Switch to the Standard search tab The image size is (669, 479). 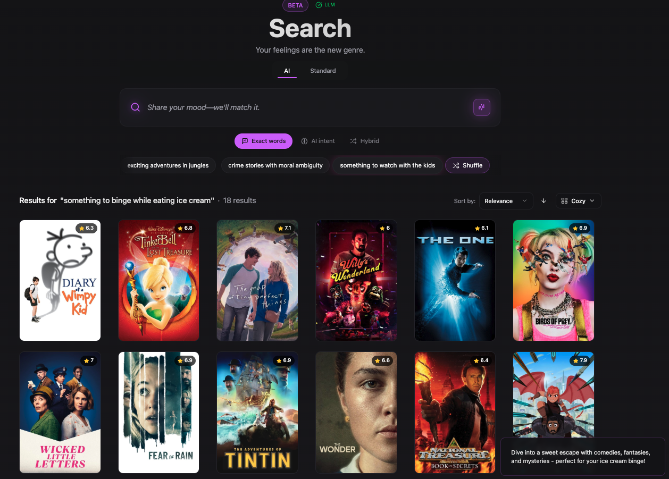(323, 71)
